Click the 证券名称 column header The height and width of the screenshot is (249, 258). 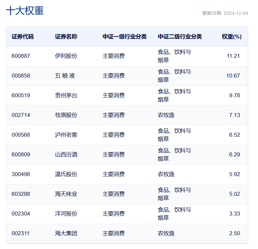(66, 36)
